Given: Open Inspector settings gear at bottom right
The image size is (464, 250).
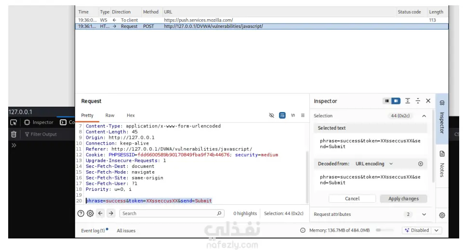Looking at the screenshot, I should (x=442, y=215).
